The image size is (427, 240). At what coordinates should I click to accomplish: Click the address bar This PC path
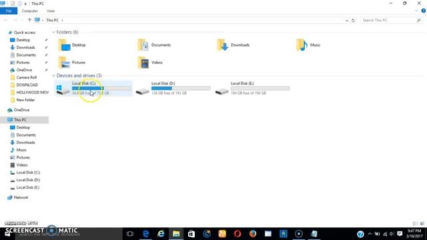pos(52,21)
